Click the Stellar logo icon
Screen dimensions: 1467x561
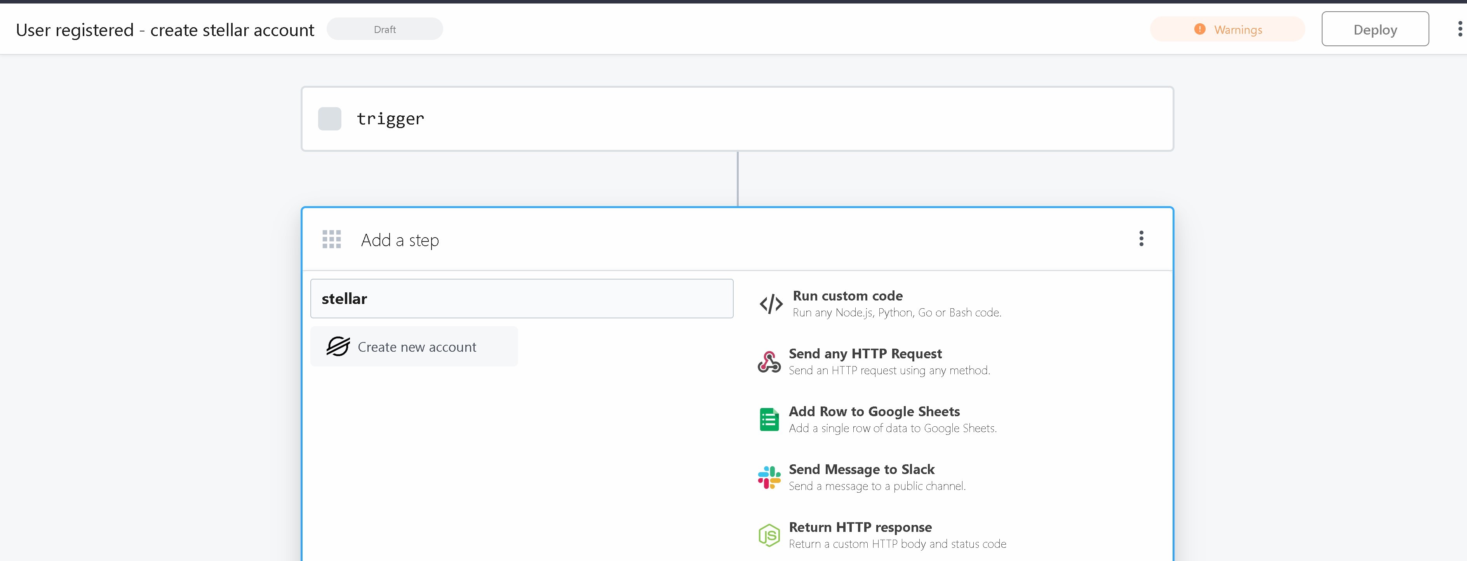(338, 346)
